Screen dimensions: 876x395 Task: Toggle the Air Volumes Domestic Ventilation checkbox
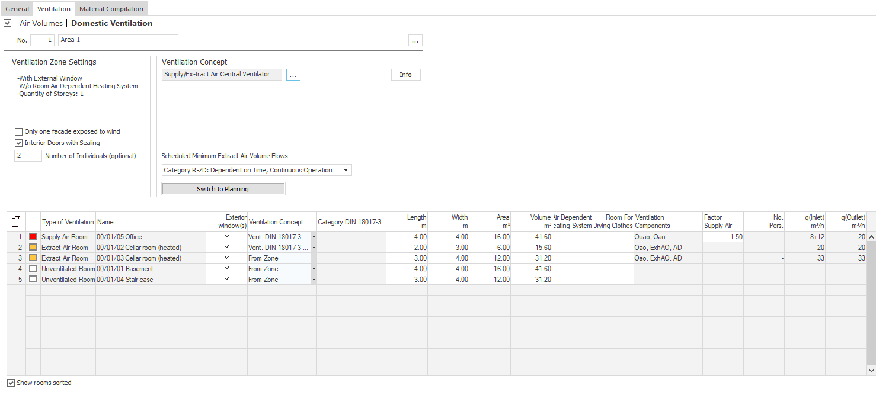click(x=7, y=23)
